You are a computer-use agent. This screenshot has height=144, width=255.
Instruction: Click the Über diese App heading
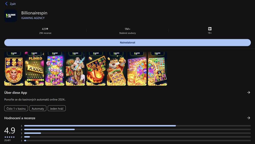16,93
